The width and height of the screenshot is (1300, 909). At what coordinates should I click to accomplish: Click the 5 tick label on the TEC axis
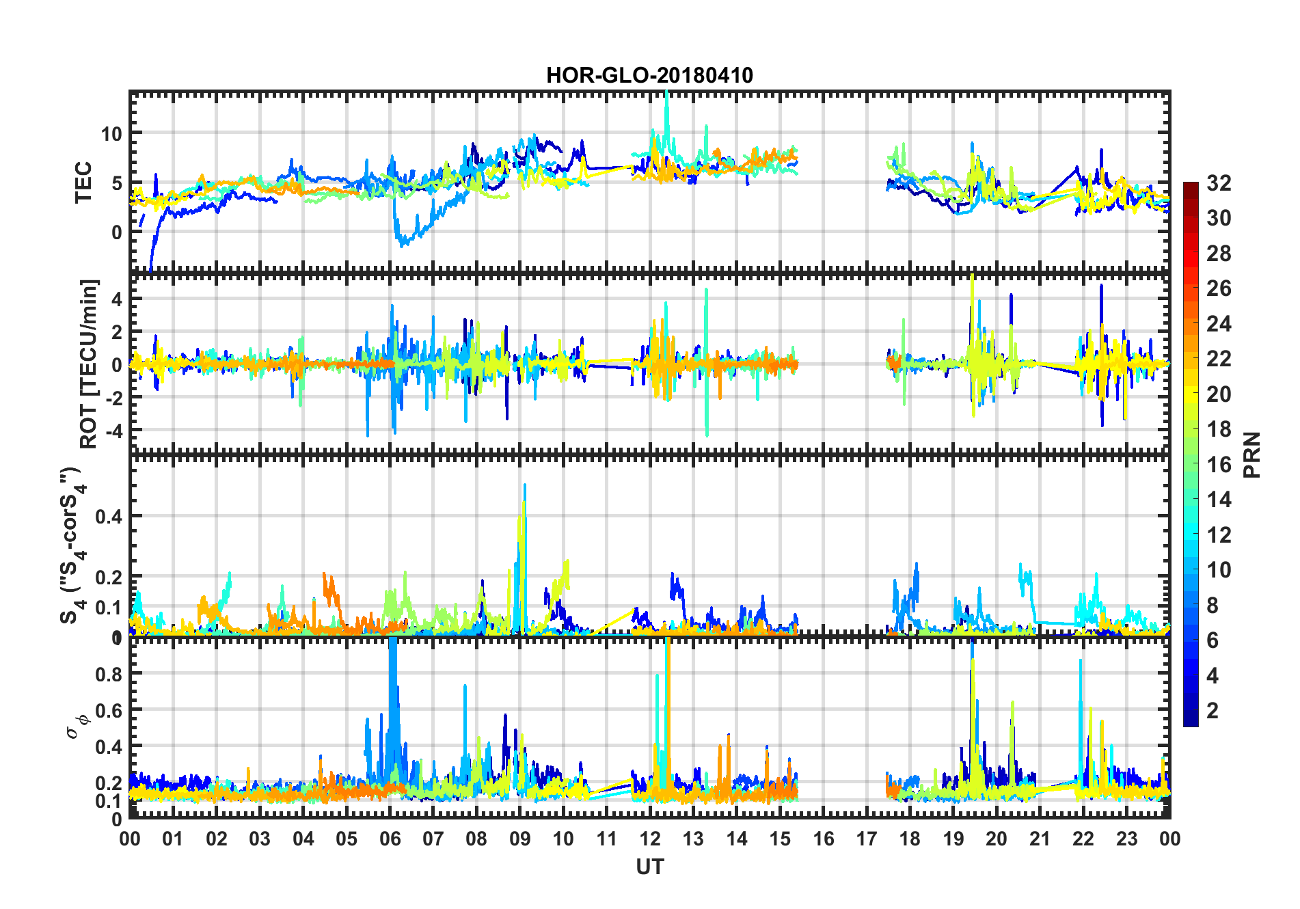click(x=116, y=183)
